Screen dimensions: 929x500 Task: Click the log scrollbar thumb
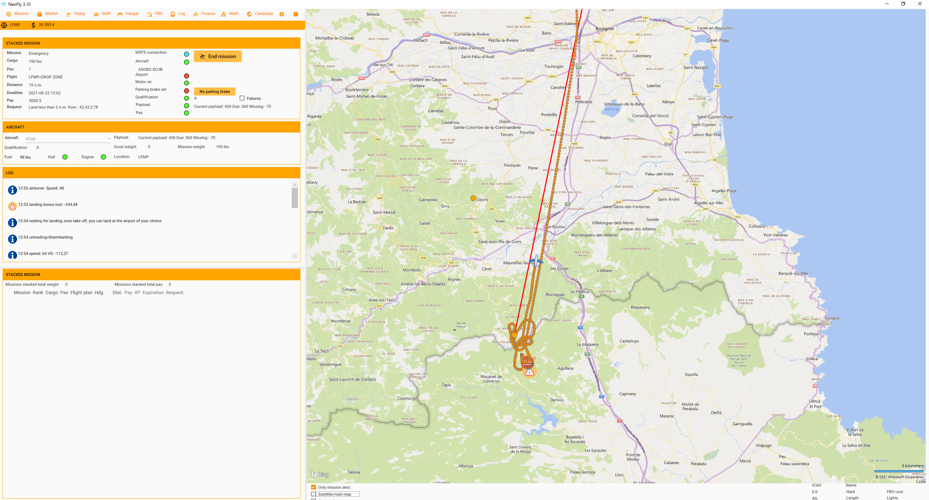point(295,198)
